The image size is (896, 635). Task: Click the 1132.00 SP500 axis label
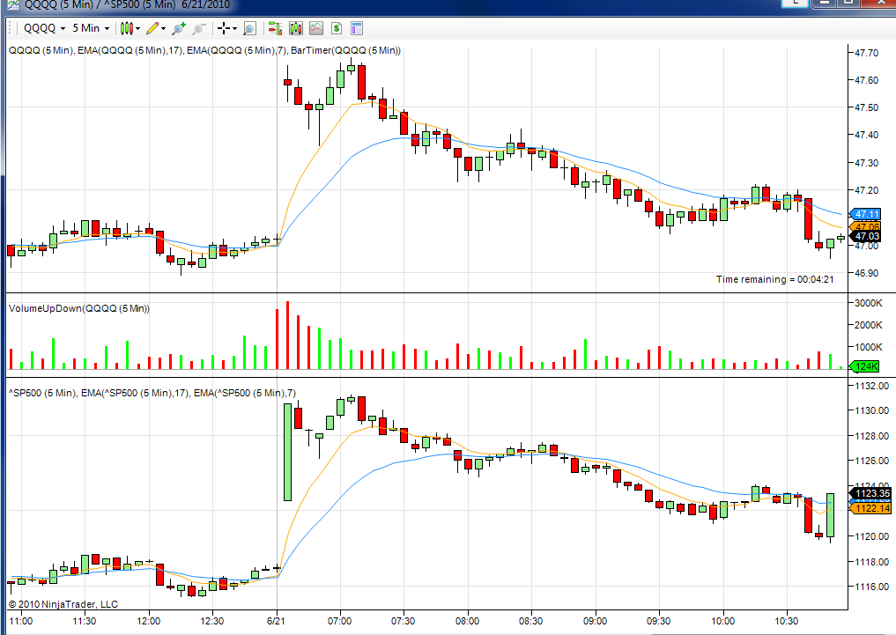(871, 386)
